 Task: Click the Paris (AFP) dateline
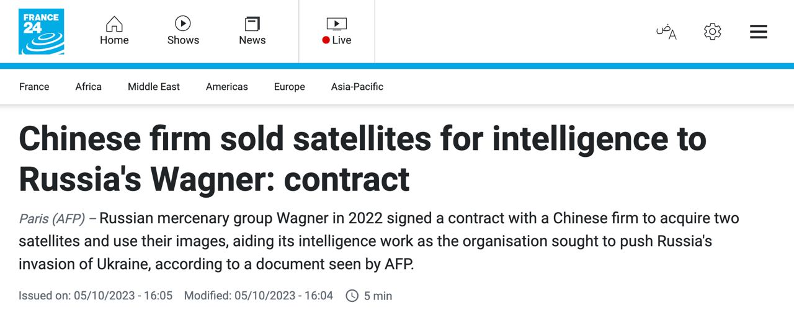pos(53,219)
